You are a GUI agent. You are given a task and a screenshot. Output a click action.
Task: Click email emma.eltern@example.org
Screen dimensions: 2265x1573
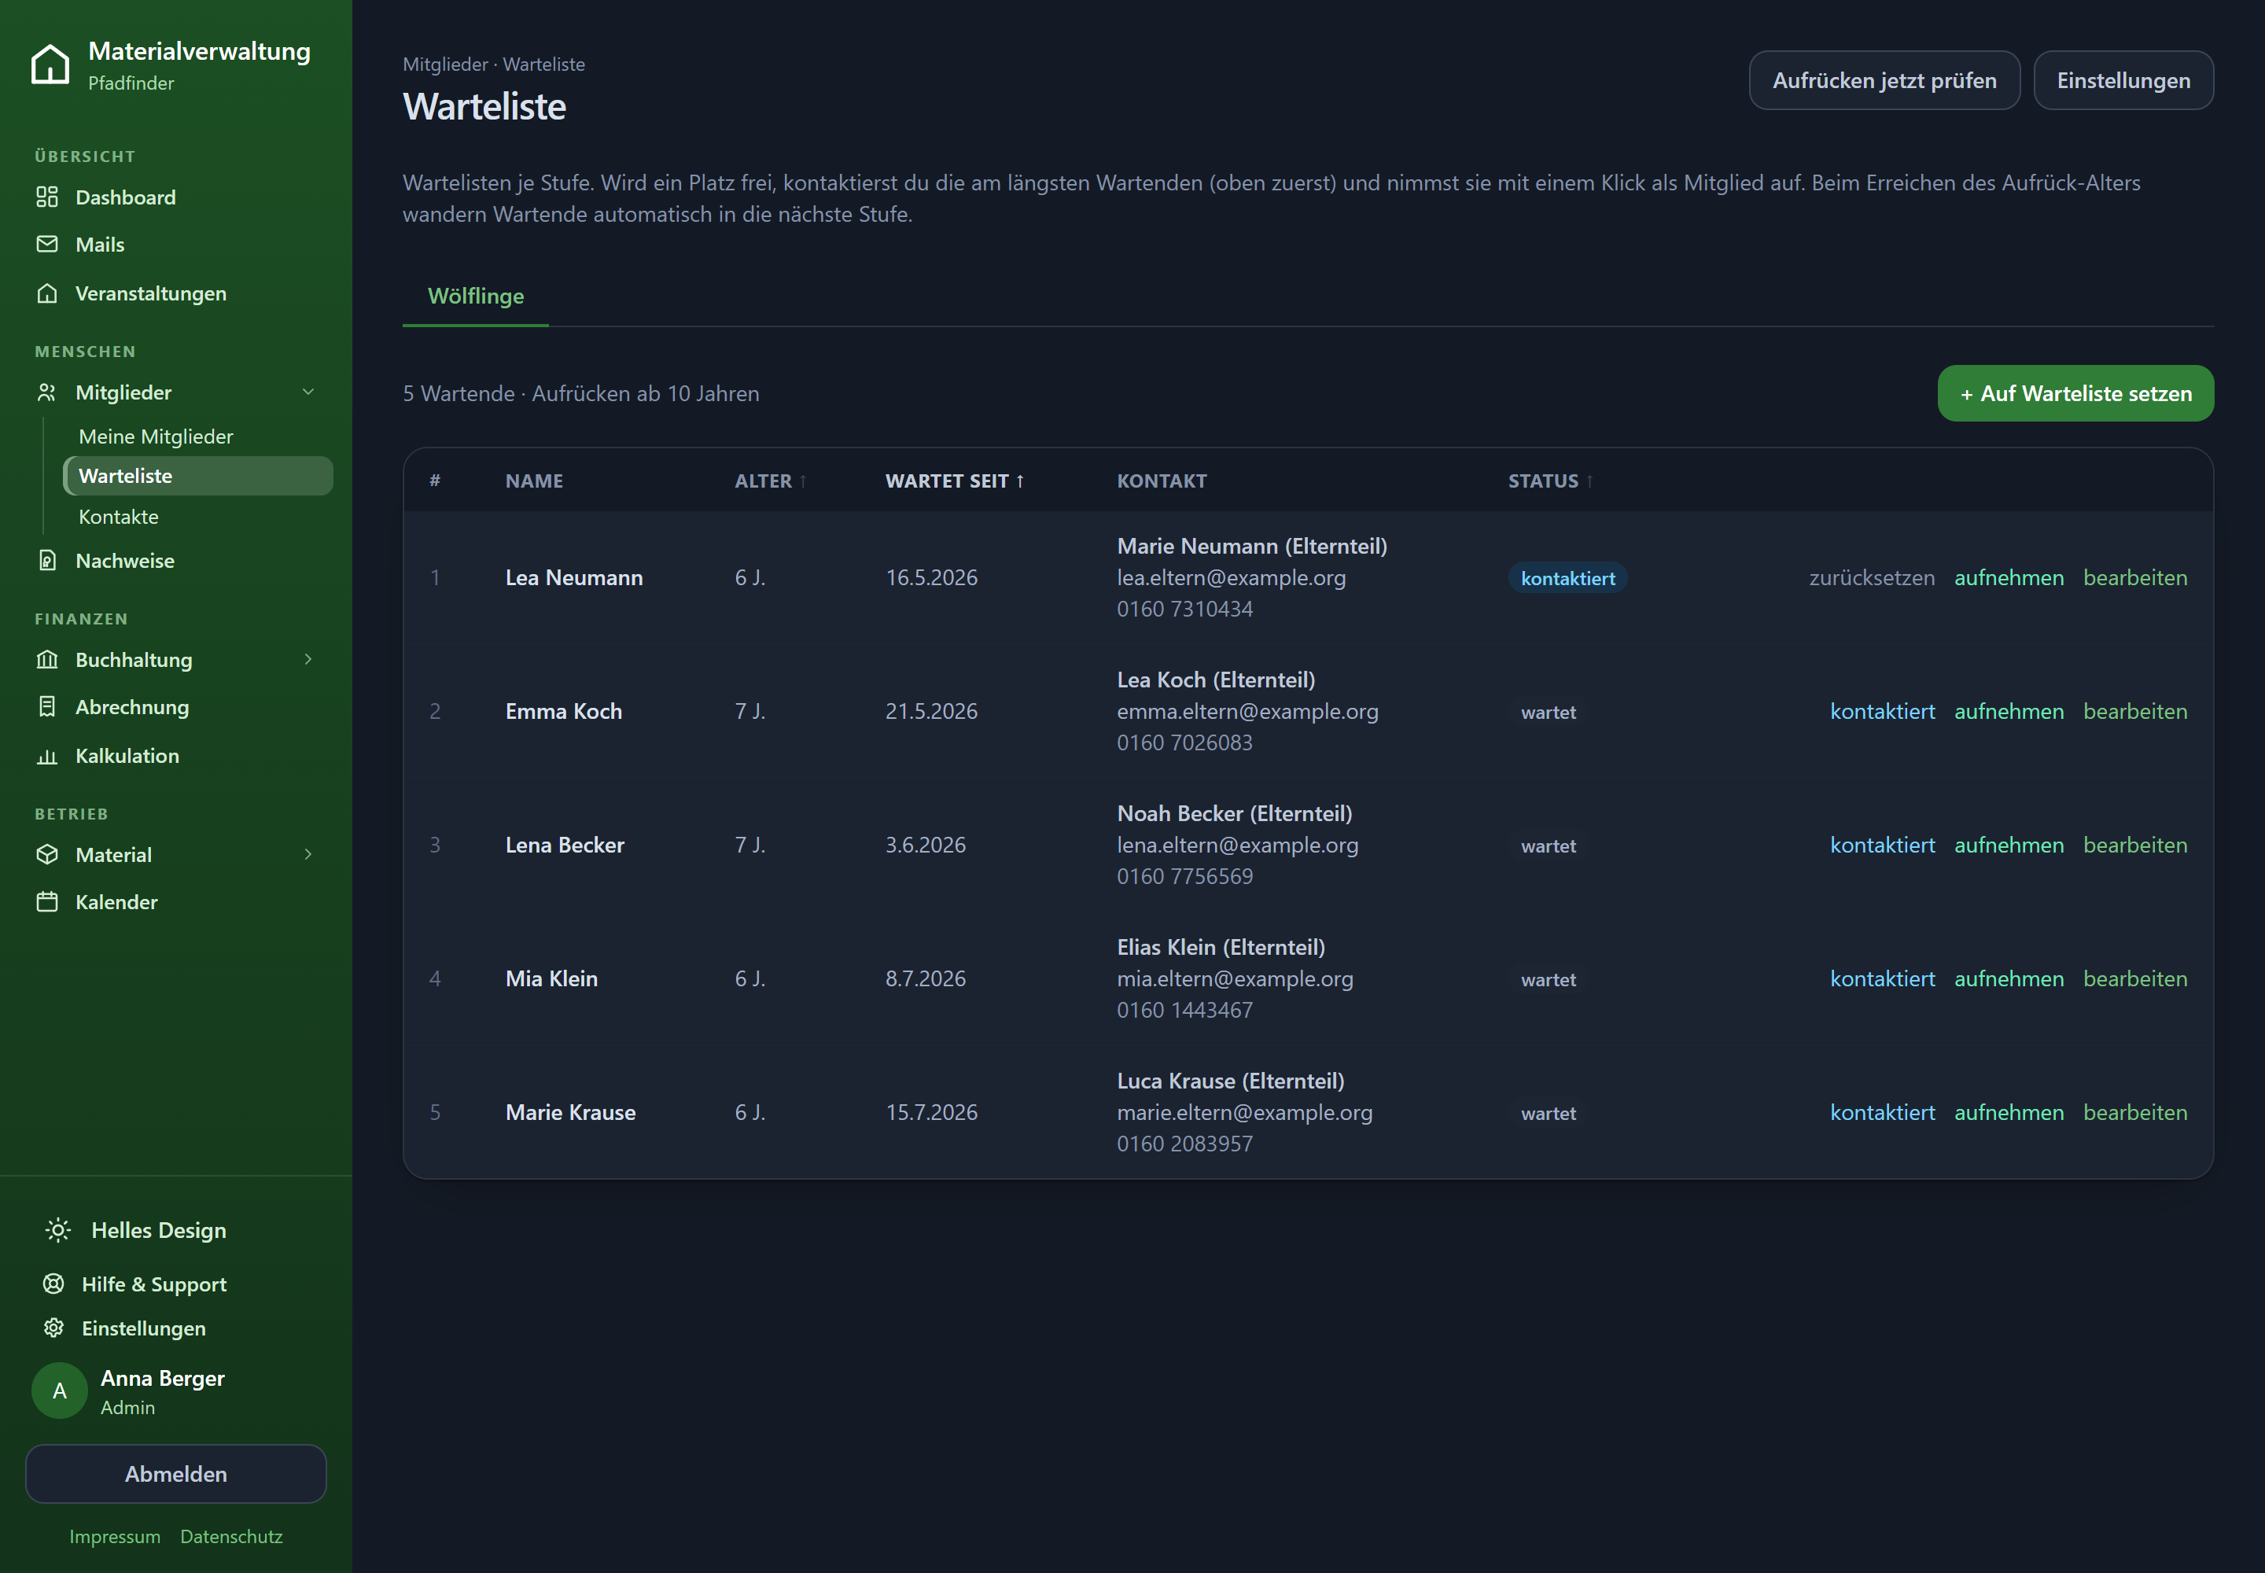pos(1248,712)
